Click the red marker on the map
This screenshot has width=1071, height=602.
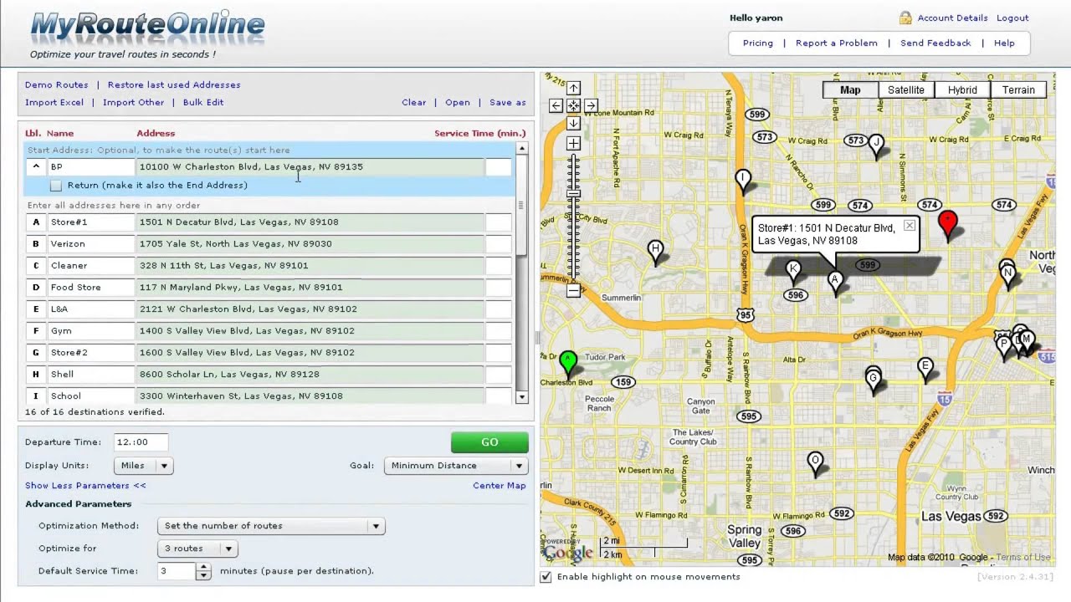click(x=947, y=223)
